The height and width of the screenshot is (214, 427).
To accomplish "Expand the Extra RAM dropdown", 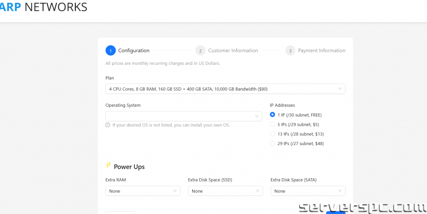I will point(143,191).
